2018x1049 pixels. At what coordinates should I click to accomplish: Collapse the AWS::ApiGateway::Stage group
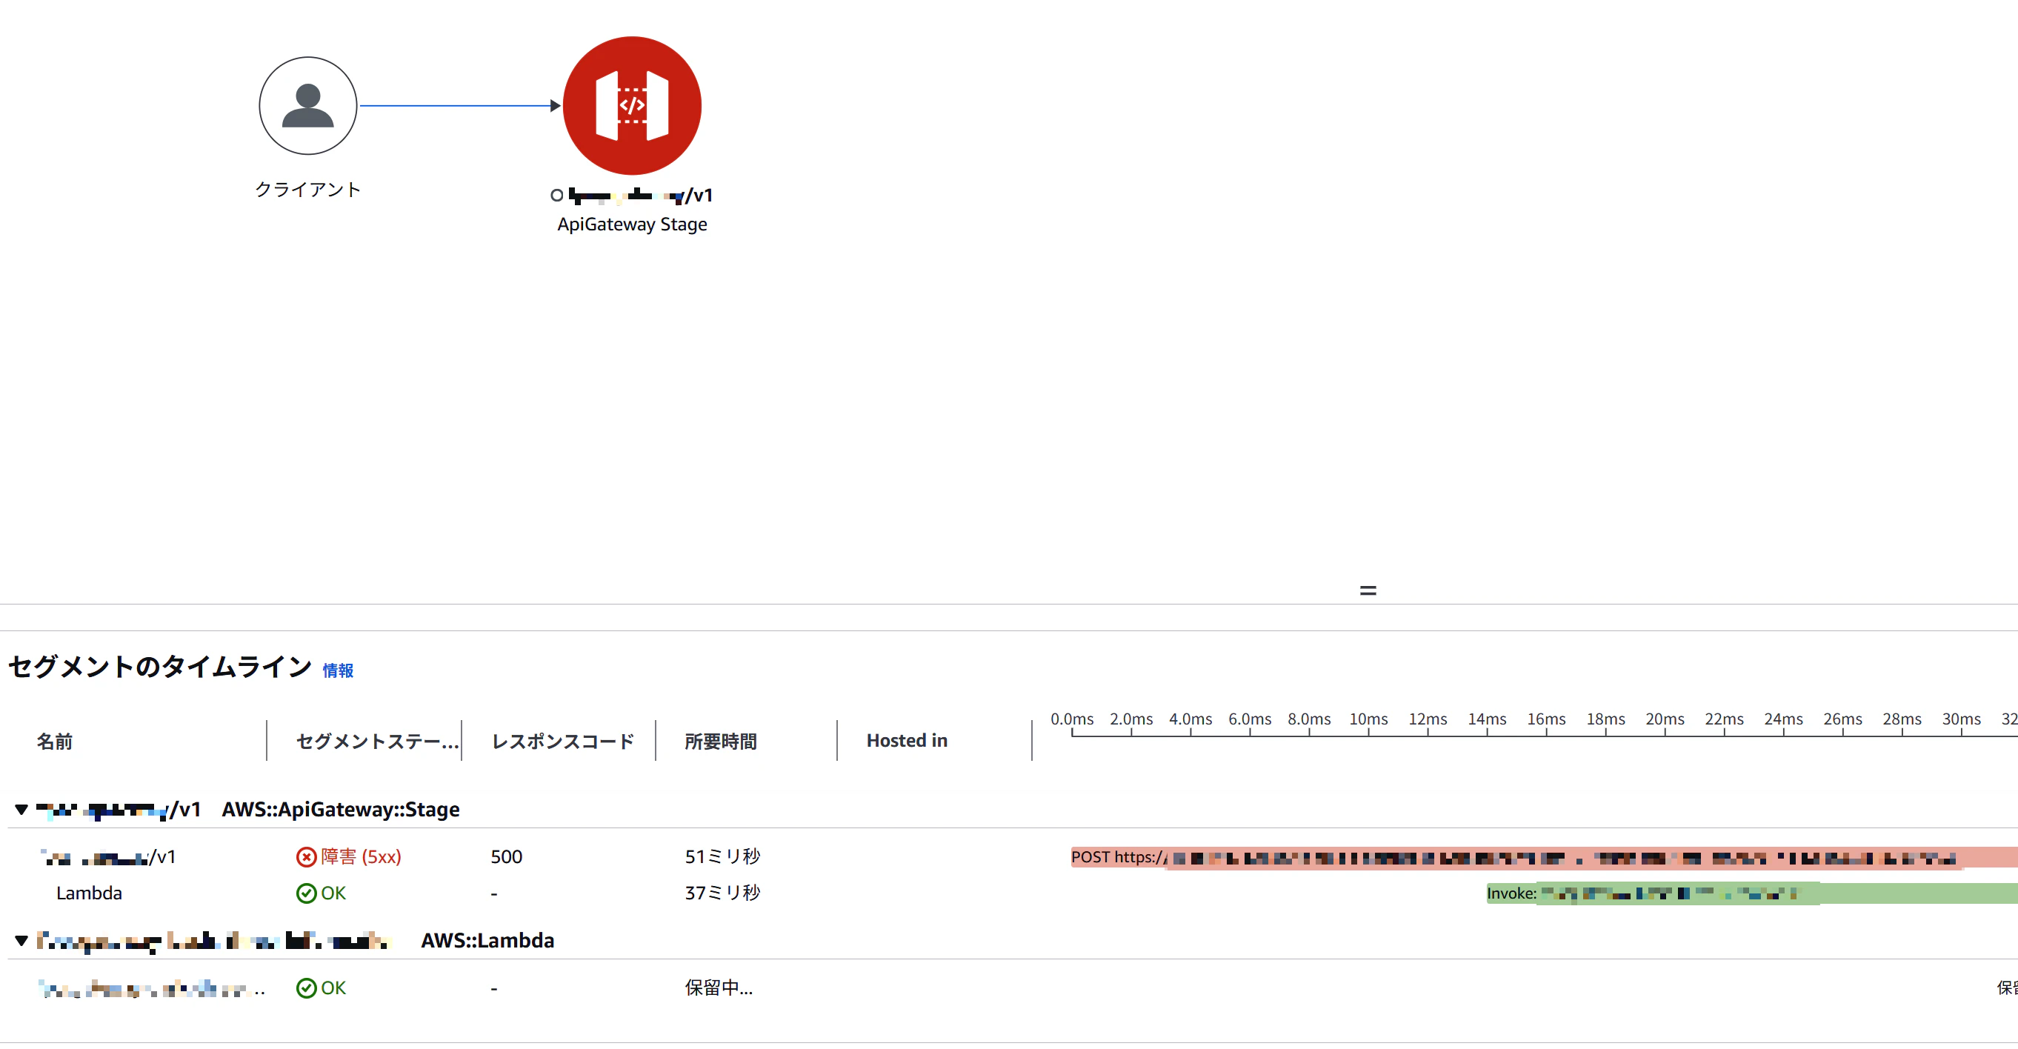coord(22,809)
